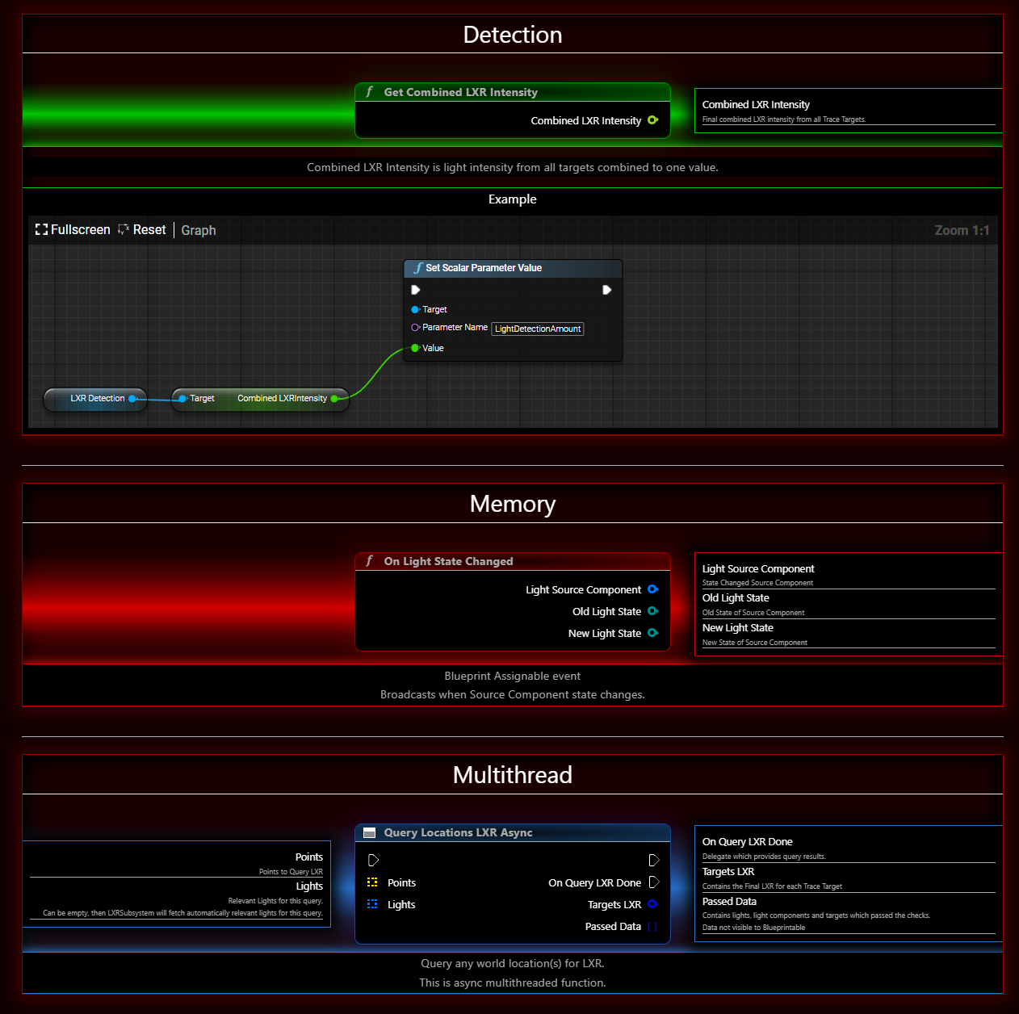This screenshot has width=1019, height=1014.
Task: Click the 'Points to Query LXR' description
Action: [x=291, y=872]
